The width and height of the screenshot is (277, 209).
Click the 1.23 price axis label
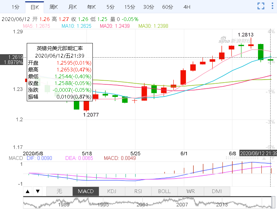click(18, 89)
